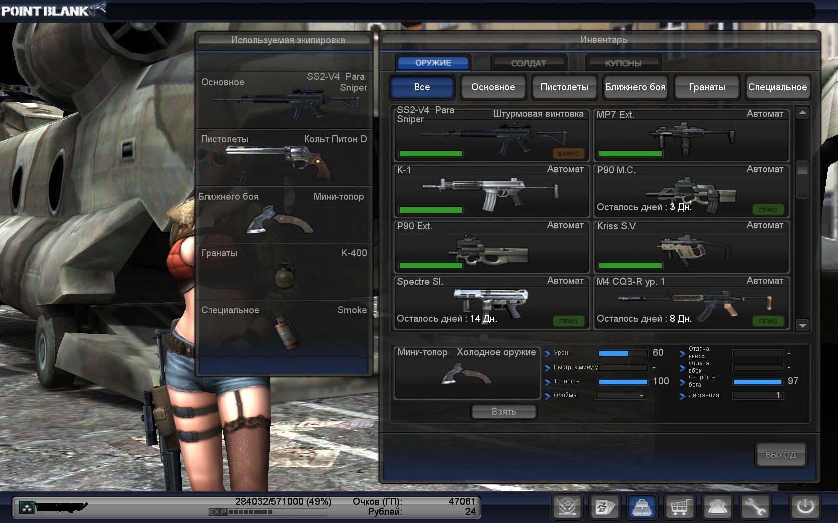This screenshot has width=838, height=523.
Task: Click the Холодное оружие type label
Action: (496, 352)
